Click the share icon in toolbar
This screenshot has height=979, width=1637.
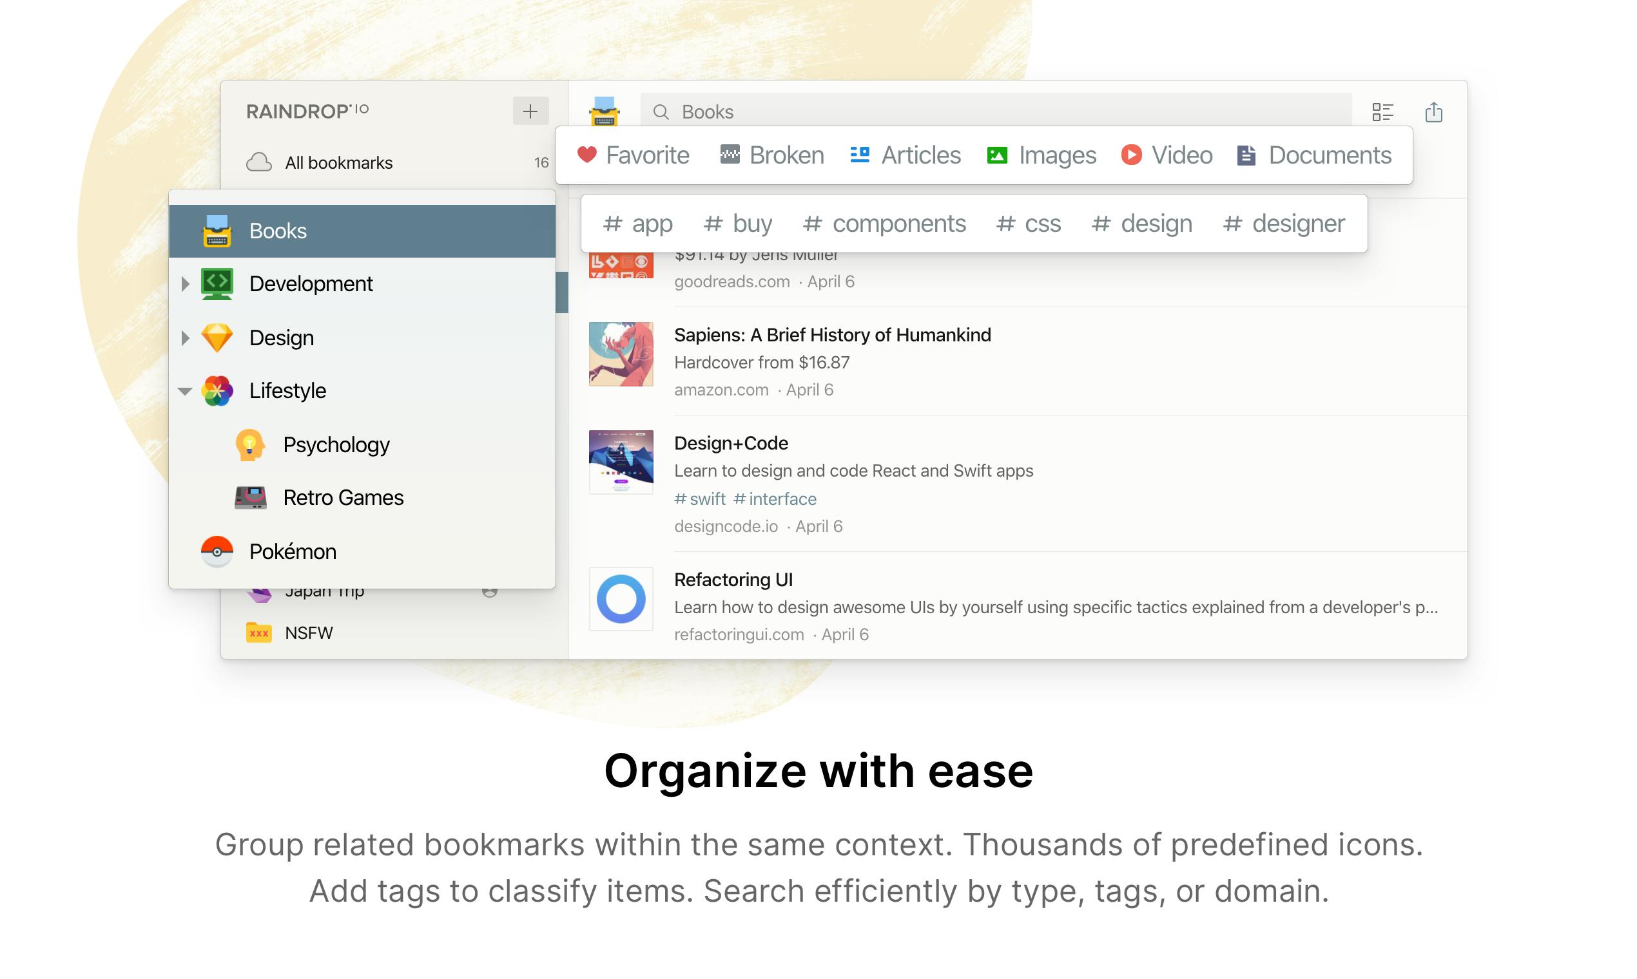(x=1433, y=112)
